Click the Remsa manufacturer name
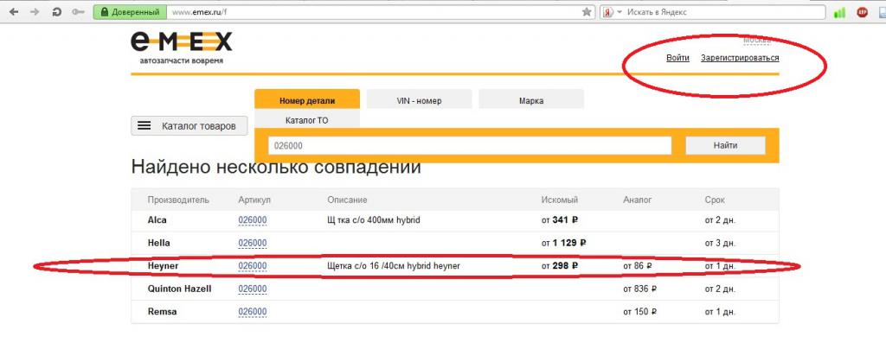Image resolution: width=886 pixels, height=343 pixels. 162,311
